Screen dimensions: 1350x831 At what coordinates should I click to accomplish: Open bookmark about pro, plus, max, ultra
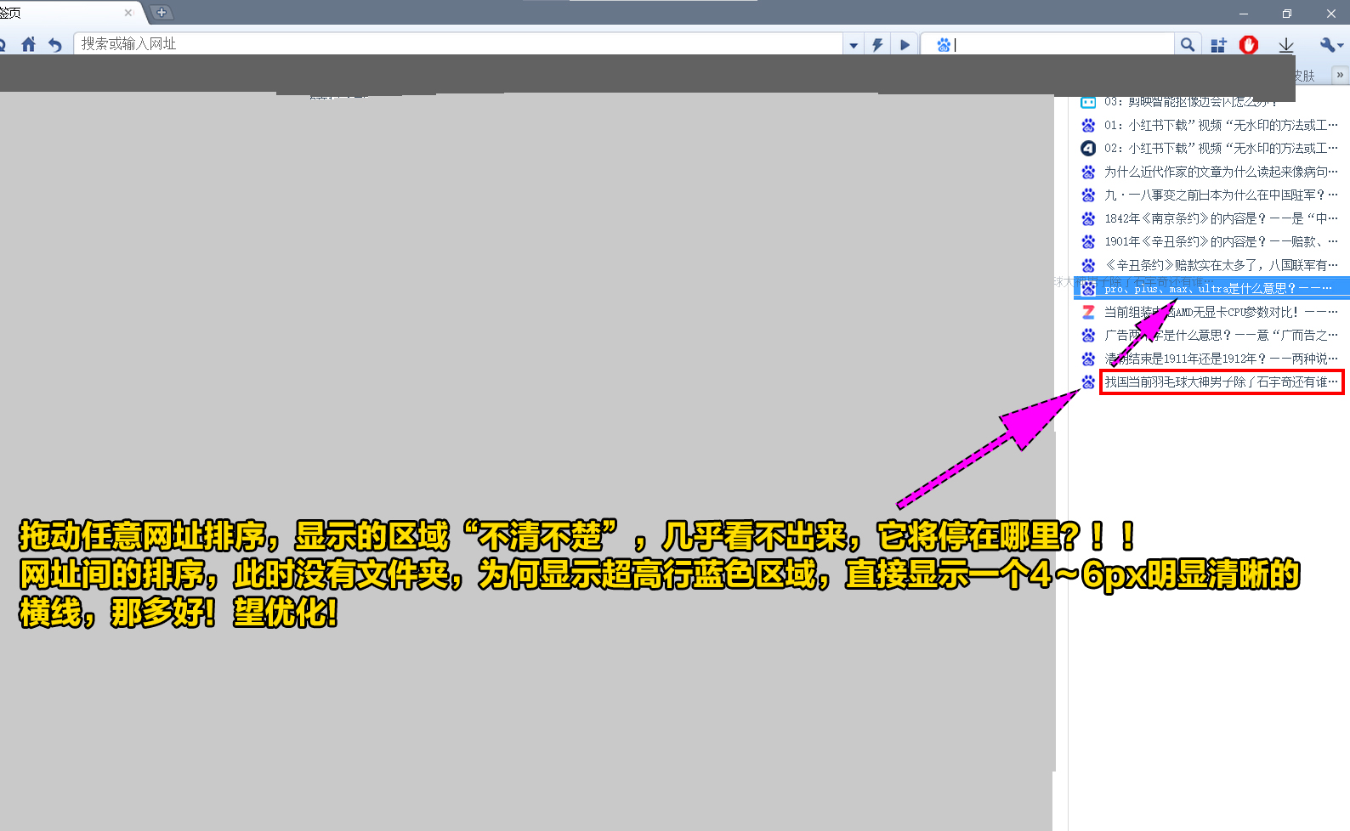(1217, 289)
